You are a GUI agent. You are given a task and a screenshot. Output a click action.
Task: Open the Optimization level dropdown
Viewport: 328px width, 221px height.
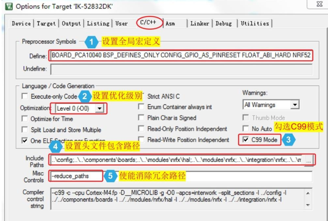tap(100, 109)
